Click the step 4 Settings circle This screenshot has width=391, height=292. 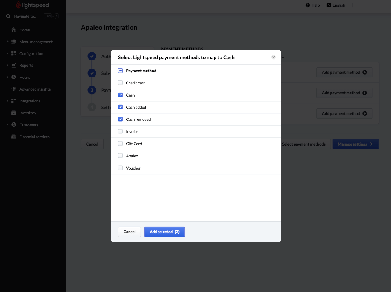[92, 107]
